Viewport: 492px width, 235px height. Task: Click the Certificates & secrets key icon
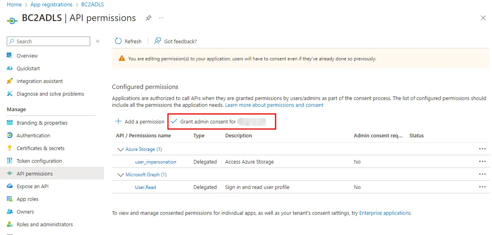point(10,148)
